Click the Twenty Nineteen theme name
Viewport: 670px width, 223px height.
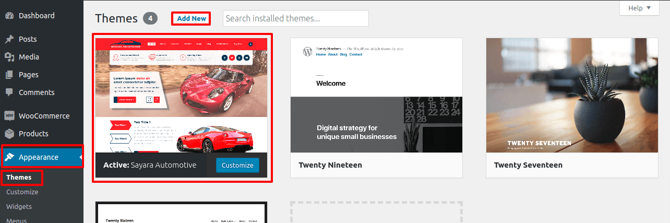click(x=330, y=165)
